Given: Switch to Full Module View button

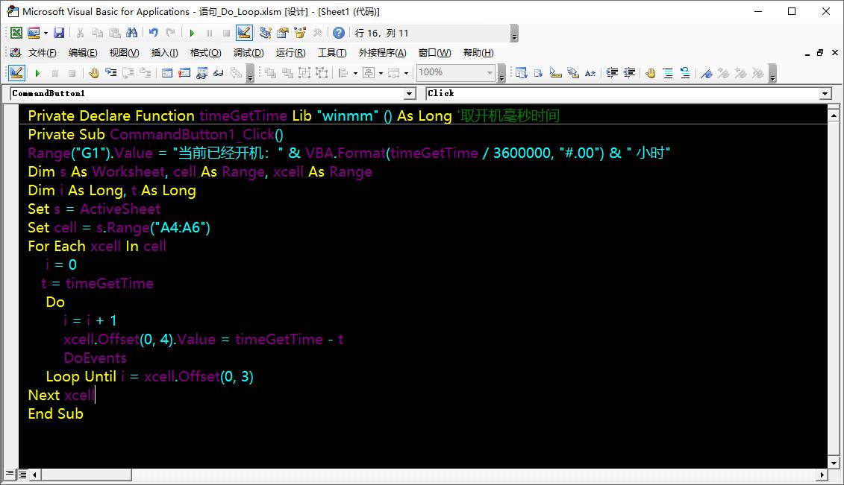Looking at the screenshot, I should 22,475.
